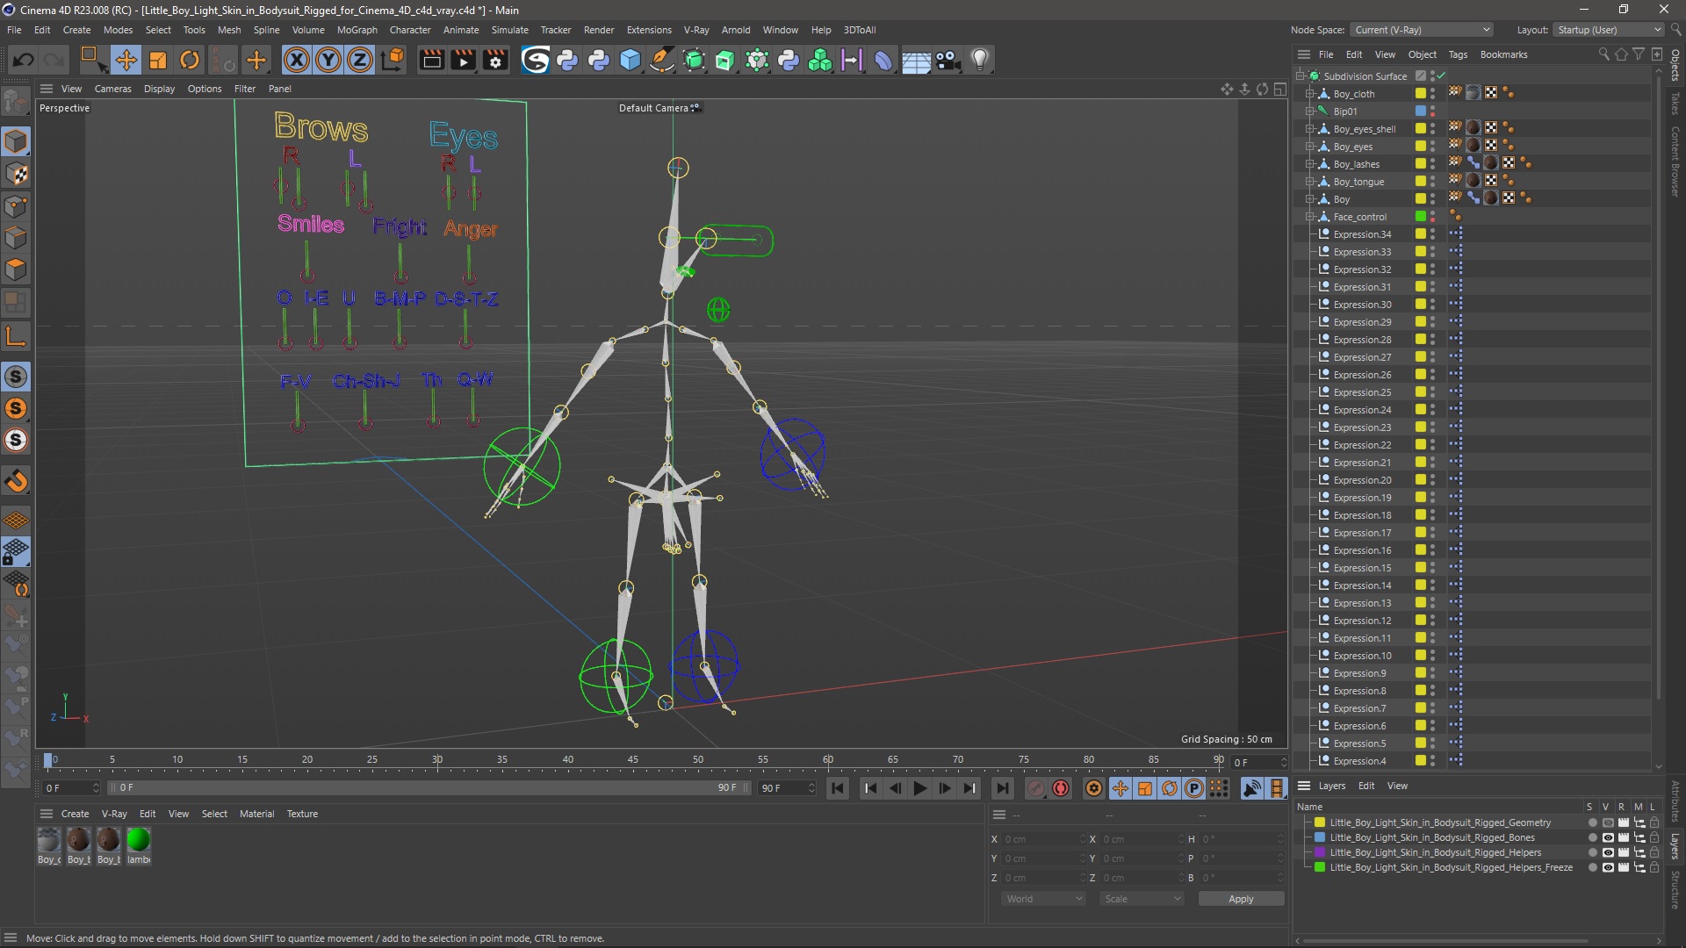The image size is (1686, 948).
Task: Open the World coordinate dropdown
Action: coord(1043,899)
